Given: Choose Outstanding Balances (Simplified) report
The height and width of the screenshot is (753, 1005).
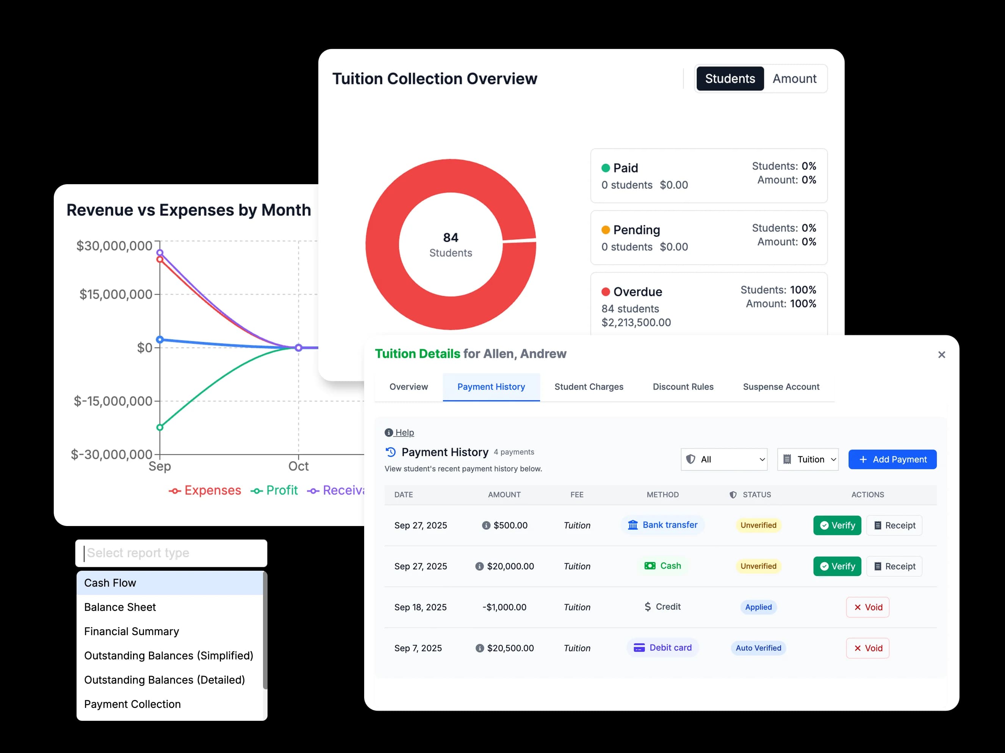Looking at the screenshot, I should 170,655.
